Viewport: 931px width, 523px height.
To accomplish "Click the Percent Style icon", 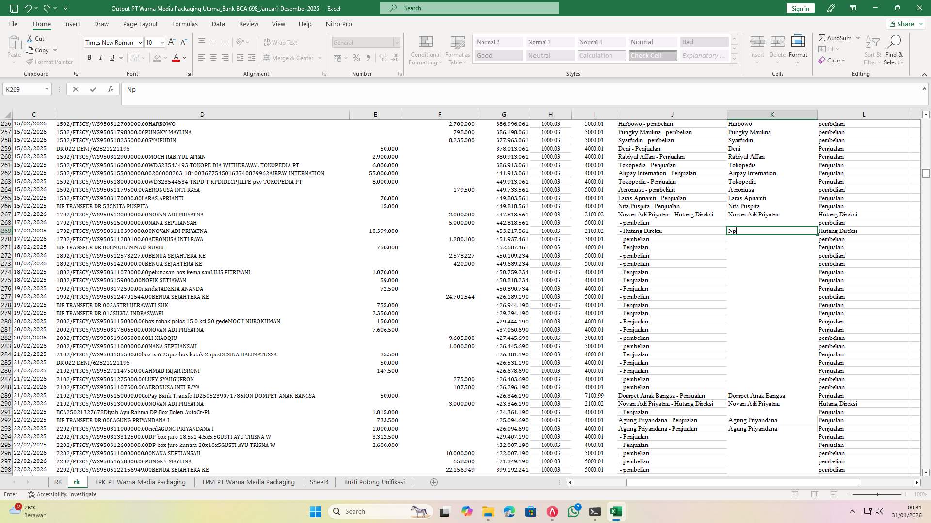I will click(x=356, y=58).
